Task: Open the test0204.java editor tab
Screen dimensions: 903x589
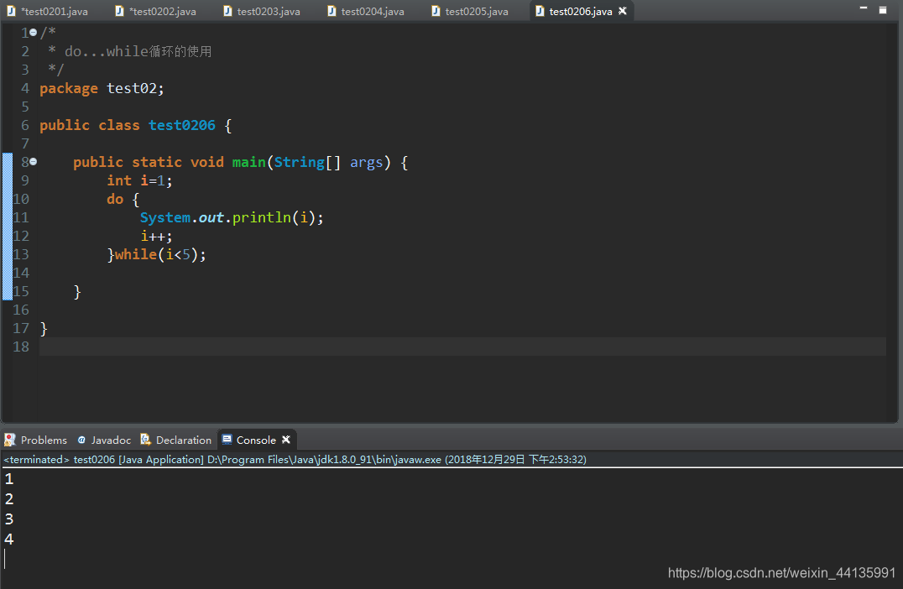Action: [x=366, y=11]
